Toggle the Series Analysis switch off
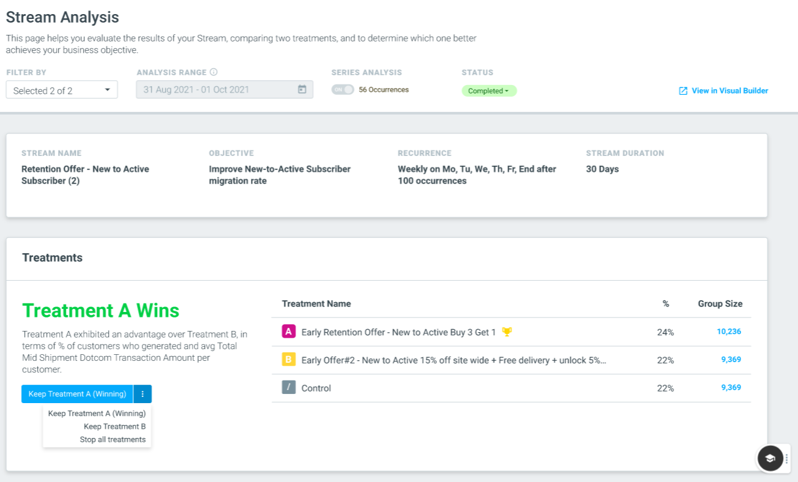This screenshot has width=798, height=482. (343, 89)
